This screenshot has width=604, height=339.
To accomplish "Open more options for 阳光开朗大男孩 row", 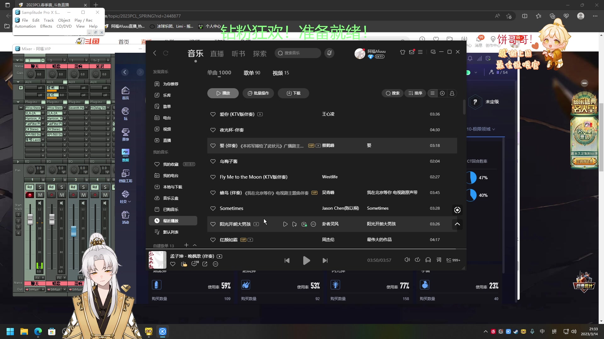I will [313, 224].
